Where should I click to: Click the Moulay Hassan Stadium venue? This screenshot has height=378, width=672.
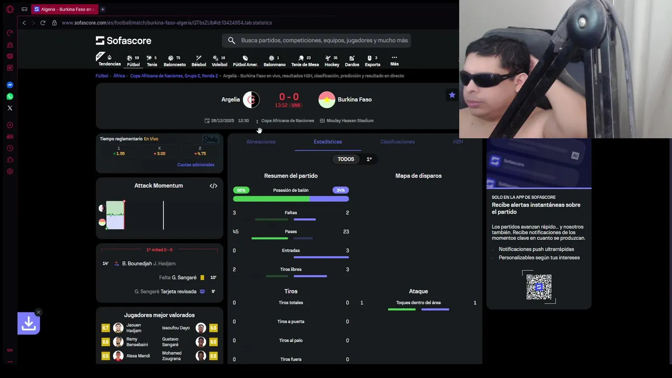pos(346,121)
